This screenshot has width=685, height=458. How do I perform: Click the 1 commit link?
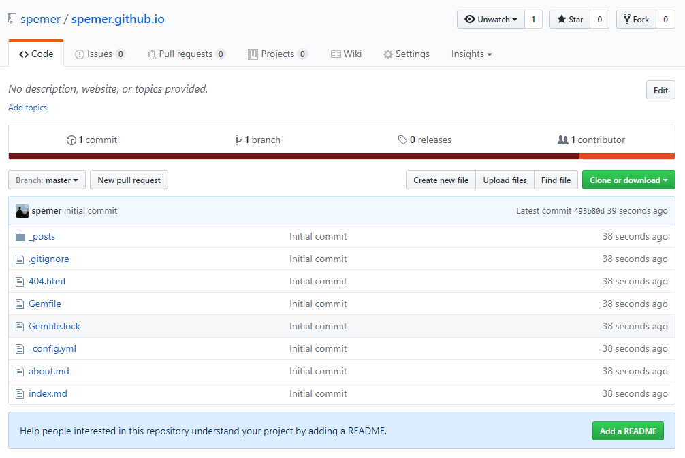point(92,140)
